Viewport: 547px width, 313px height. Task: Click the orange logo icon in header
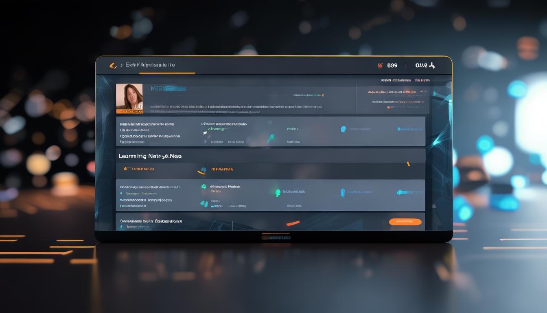coord(113,65)
